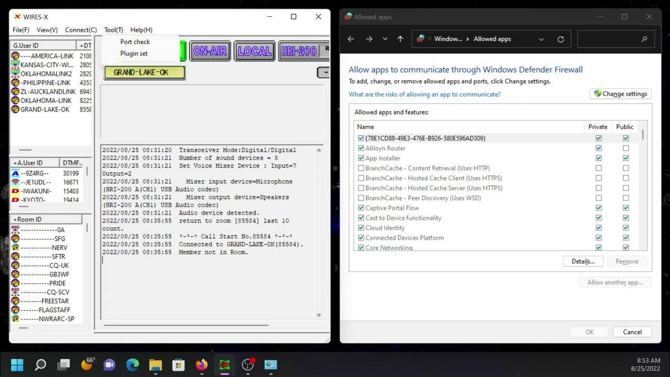
Task: Toggle Private checkbox for Captive Portal Flow
Action: [x=598, y=208]
